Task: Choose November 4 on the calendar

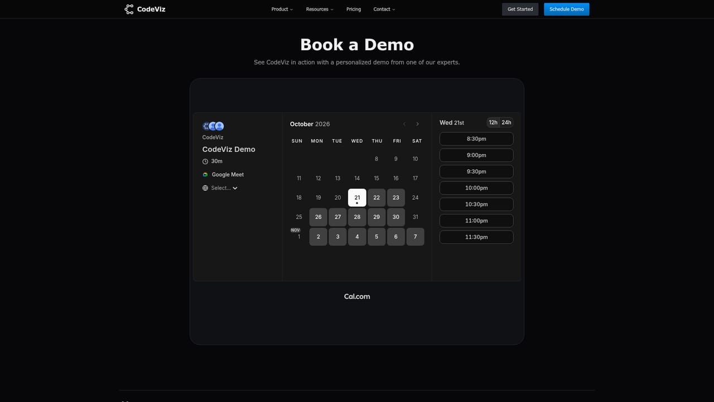Action: coord(357,237)
